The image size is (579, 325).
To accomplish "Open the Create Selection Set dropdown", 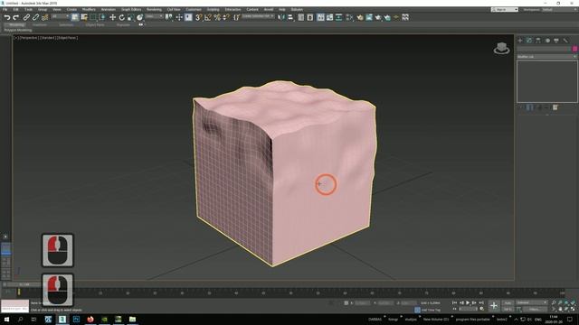I will (x=258, y=16).
